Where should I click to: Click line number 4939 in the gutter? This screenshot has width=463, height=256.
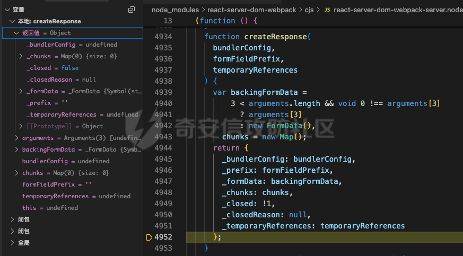pos(163,92)
